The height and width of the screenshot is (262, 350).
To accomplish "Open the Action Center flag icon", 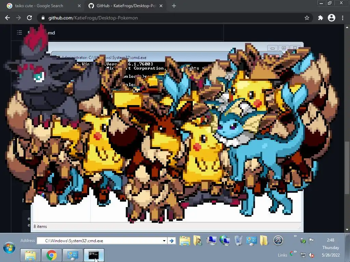I will [311, 240].
